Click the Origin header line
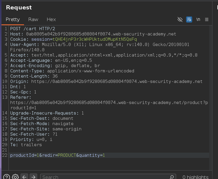 pos(106,81)
